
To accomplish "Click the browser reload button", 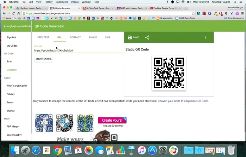I will pyautogui.click(x=14, y=13).
